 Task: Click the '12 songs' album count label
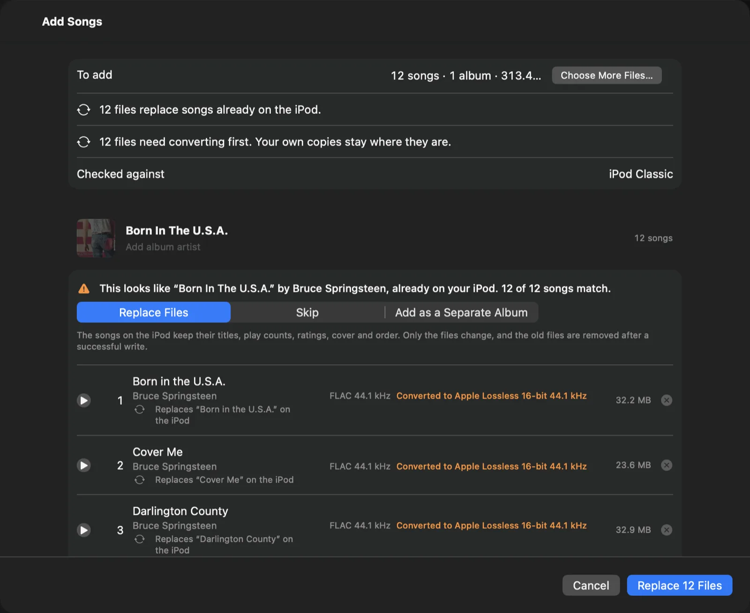[x=653, y=238]
